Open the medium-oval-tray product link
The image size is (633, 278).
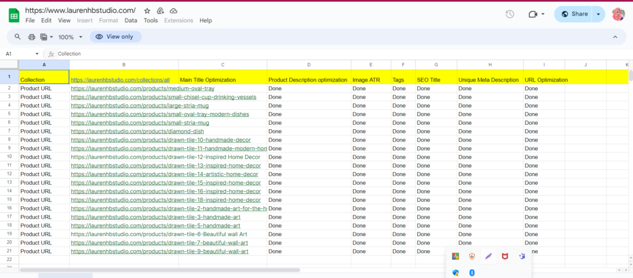point(142,88)
